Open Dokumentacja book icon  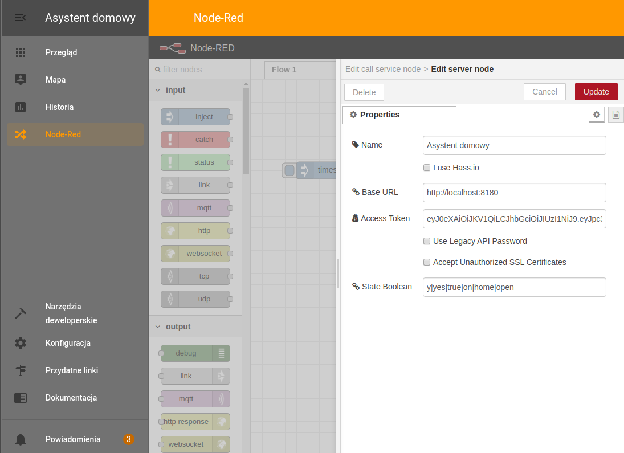tap(21, 398)
